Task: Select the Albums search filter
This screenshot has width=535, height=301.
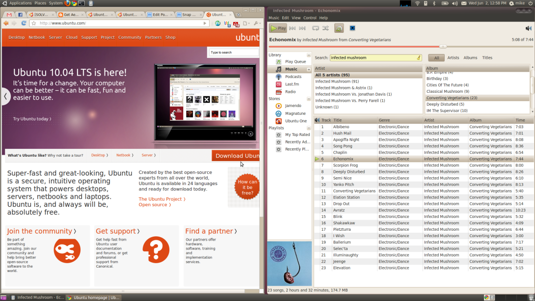Action: click(x=470, y=57)
